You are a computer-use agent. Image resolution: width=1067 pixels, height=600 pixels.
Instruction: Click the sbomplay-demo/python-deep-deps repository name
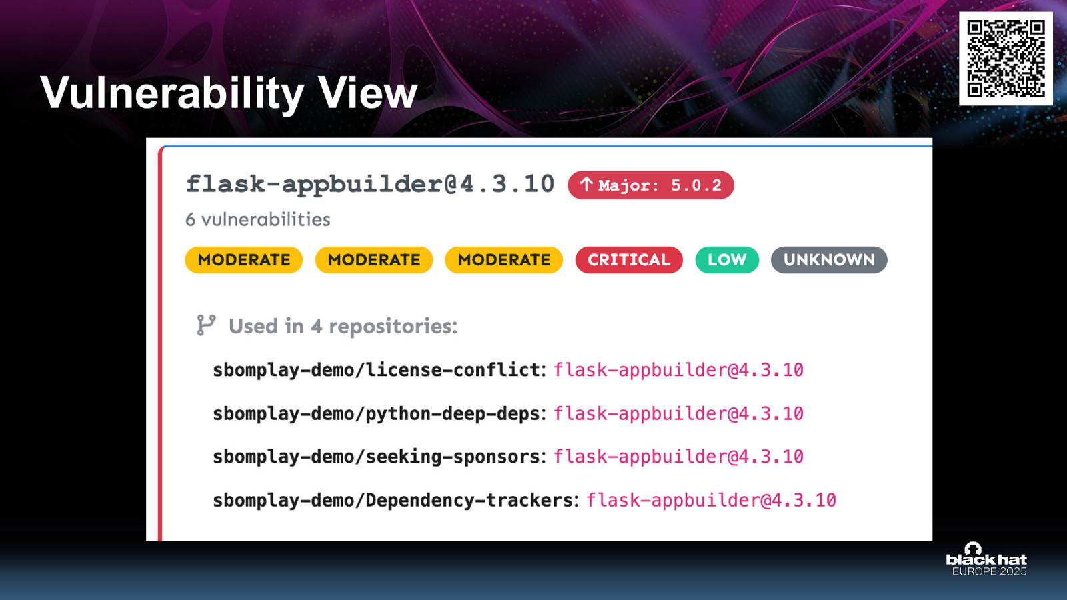(377, 414)
